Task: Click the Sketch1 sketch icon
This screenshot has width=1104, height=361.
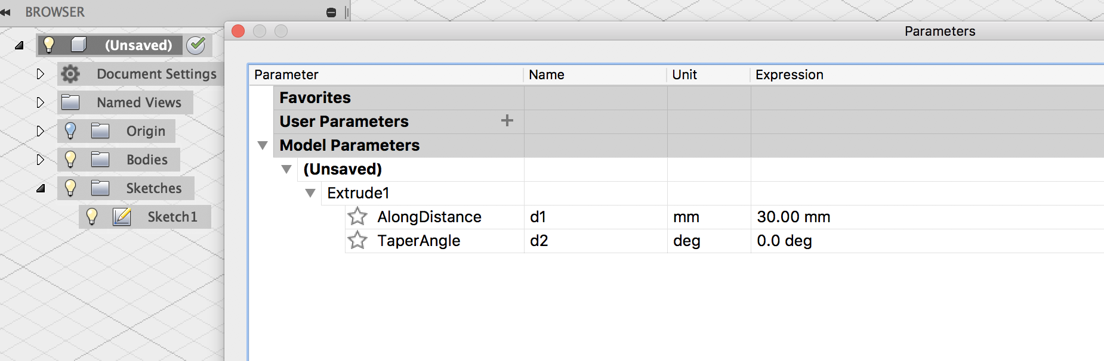Action: 122,217
